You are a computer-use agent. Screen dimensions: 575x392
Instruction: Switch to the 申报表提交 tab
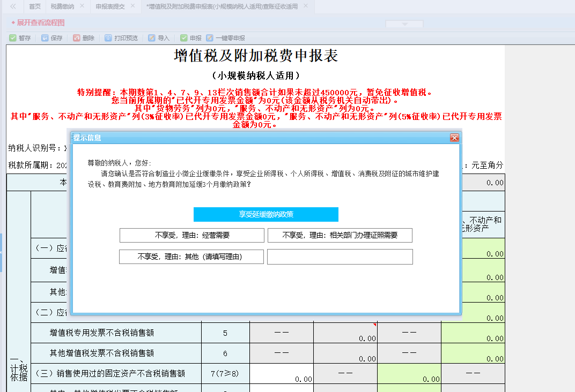[110, 6]
